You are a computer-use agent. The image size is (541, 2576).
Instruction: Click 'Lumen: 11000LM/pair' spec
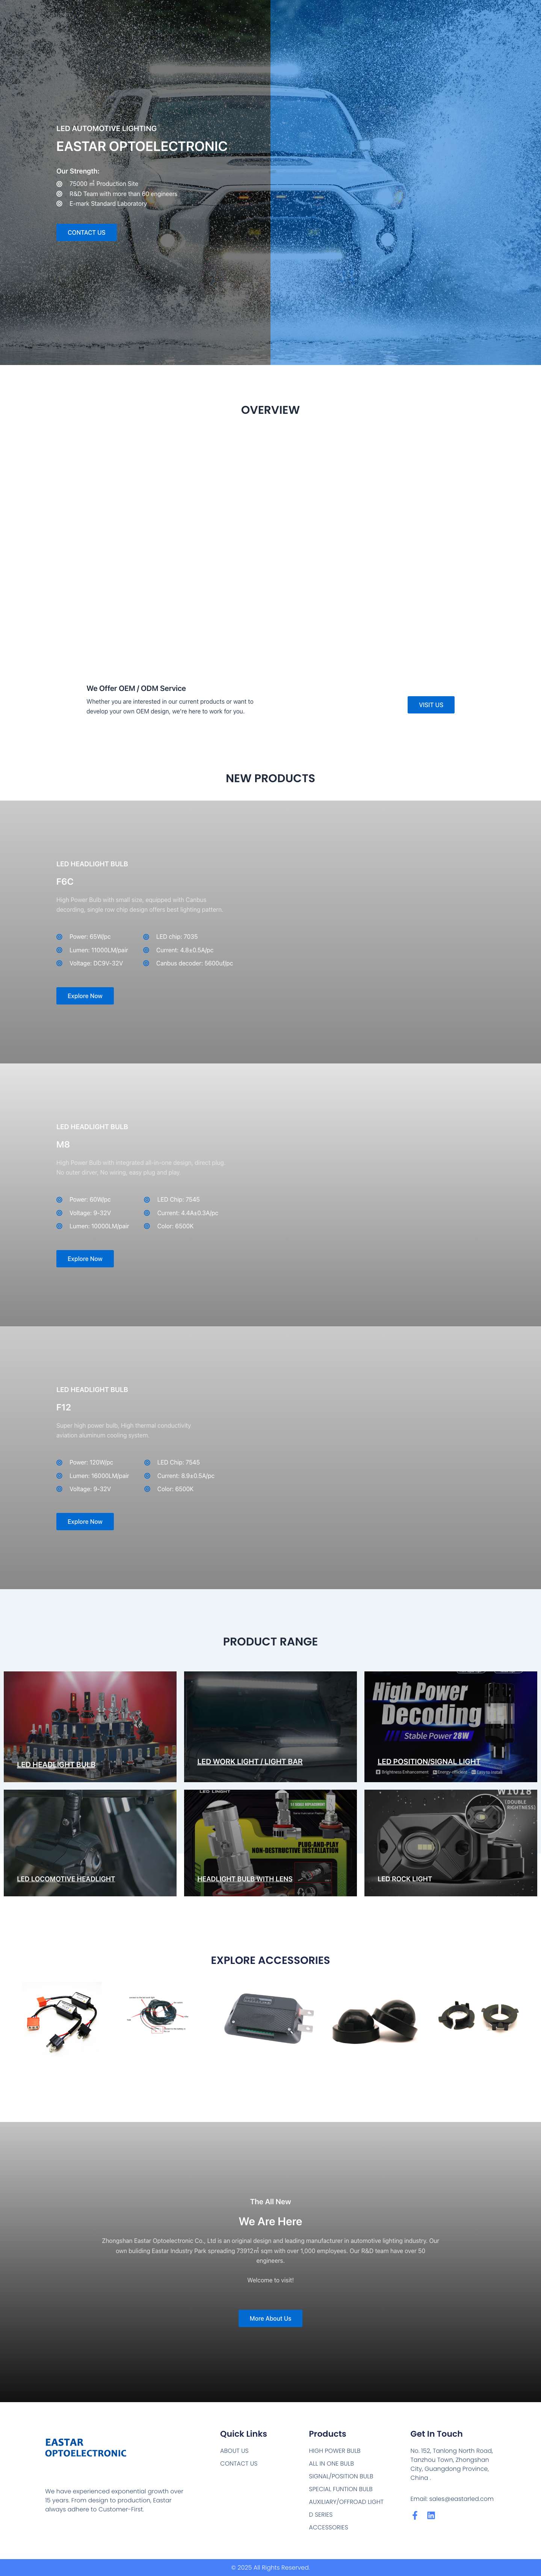(99, 950)
